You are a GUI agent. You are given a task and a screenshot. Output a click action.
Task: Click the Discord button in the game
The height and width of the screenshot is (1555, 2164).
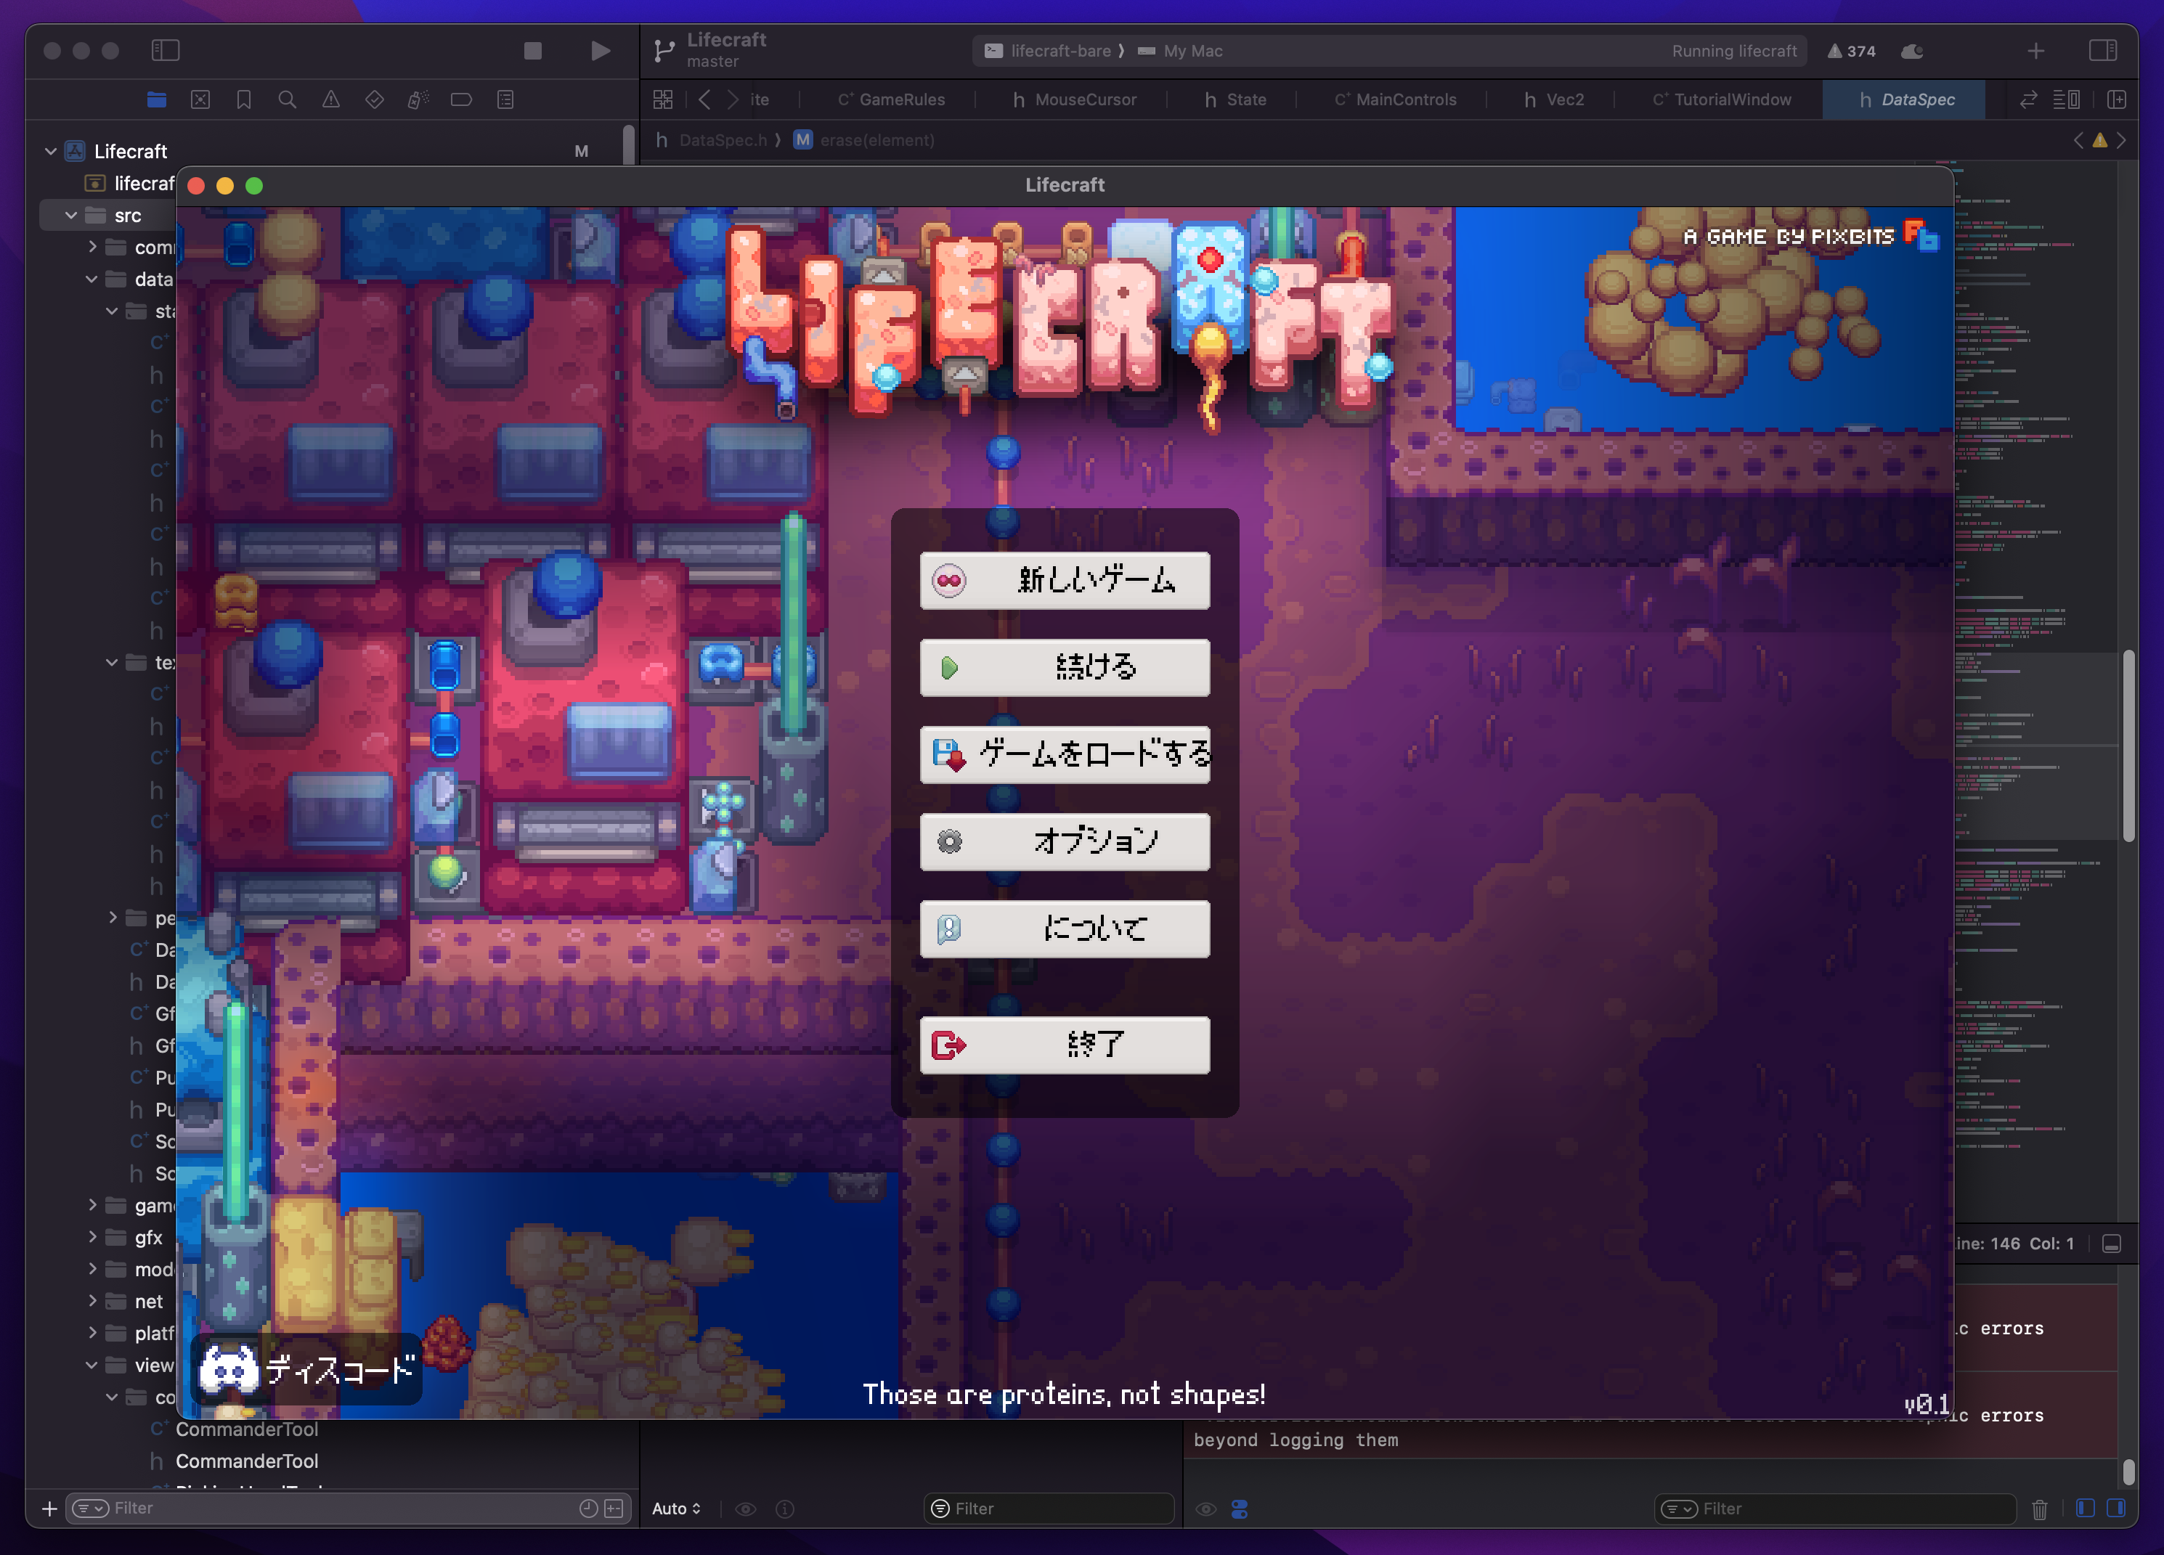coord(307,1370)
